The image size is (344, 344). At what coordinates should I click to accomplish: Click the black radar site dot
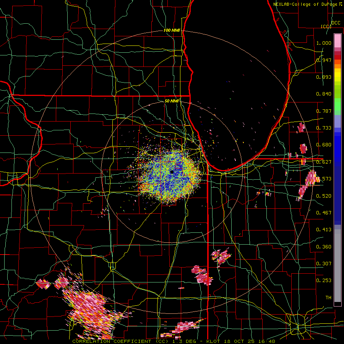pyautogui.click(x=172, y=172)
